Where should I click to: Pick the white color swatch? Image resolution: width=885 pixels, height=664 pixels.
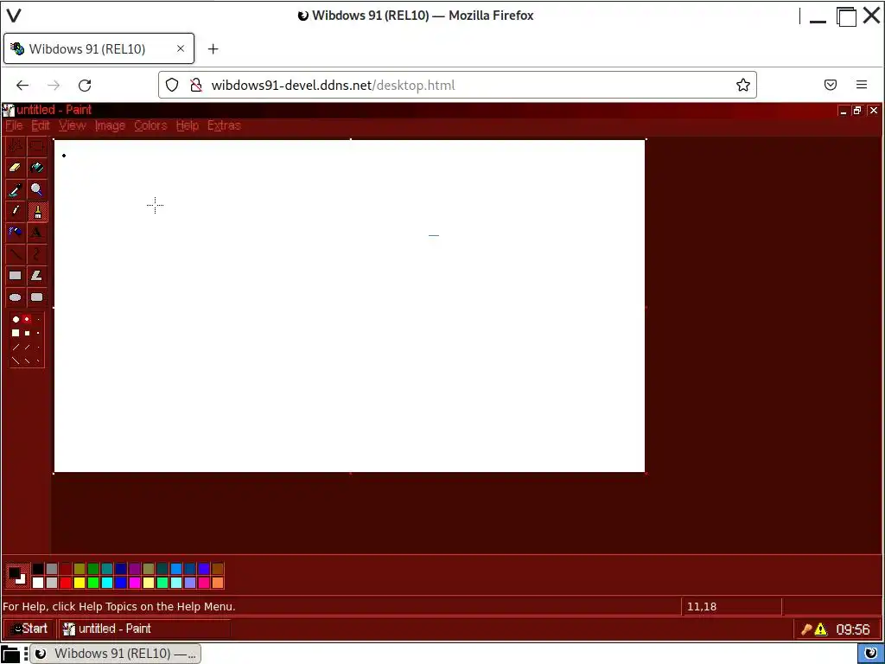(38, 583)
